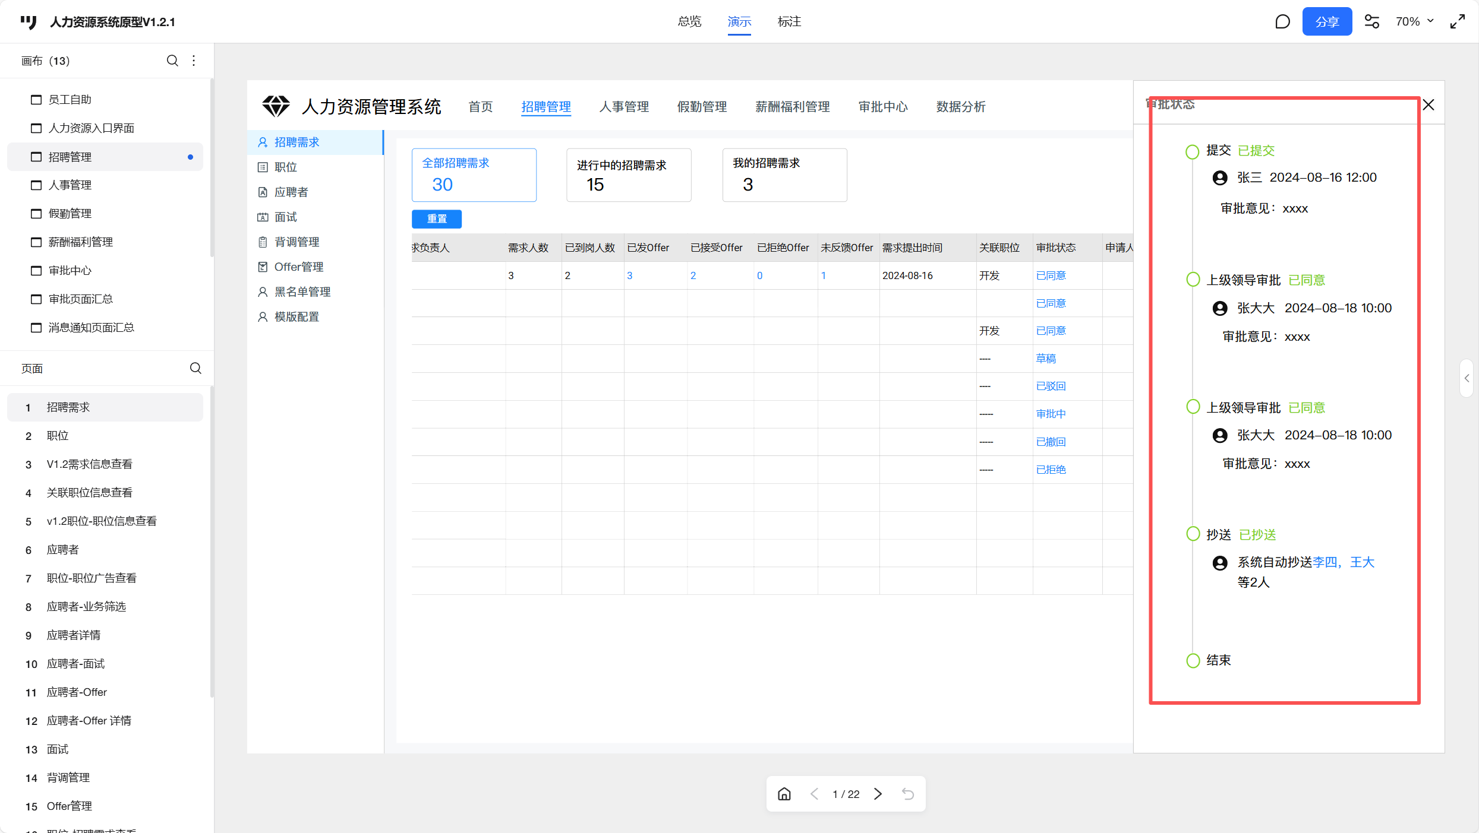Open the comment bubble icon
1479x833 pixels.
pyautogui.click(x=1282, y=22)
